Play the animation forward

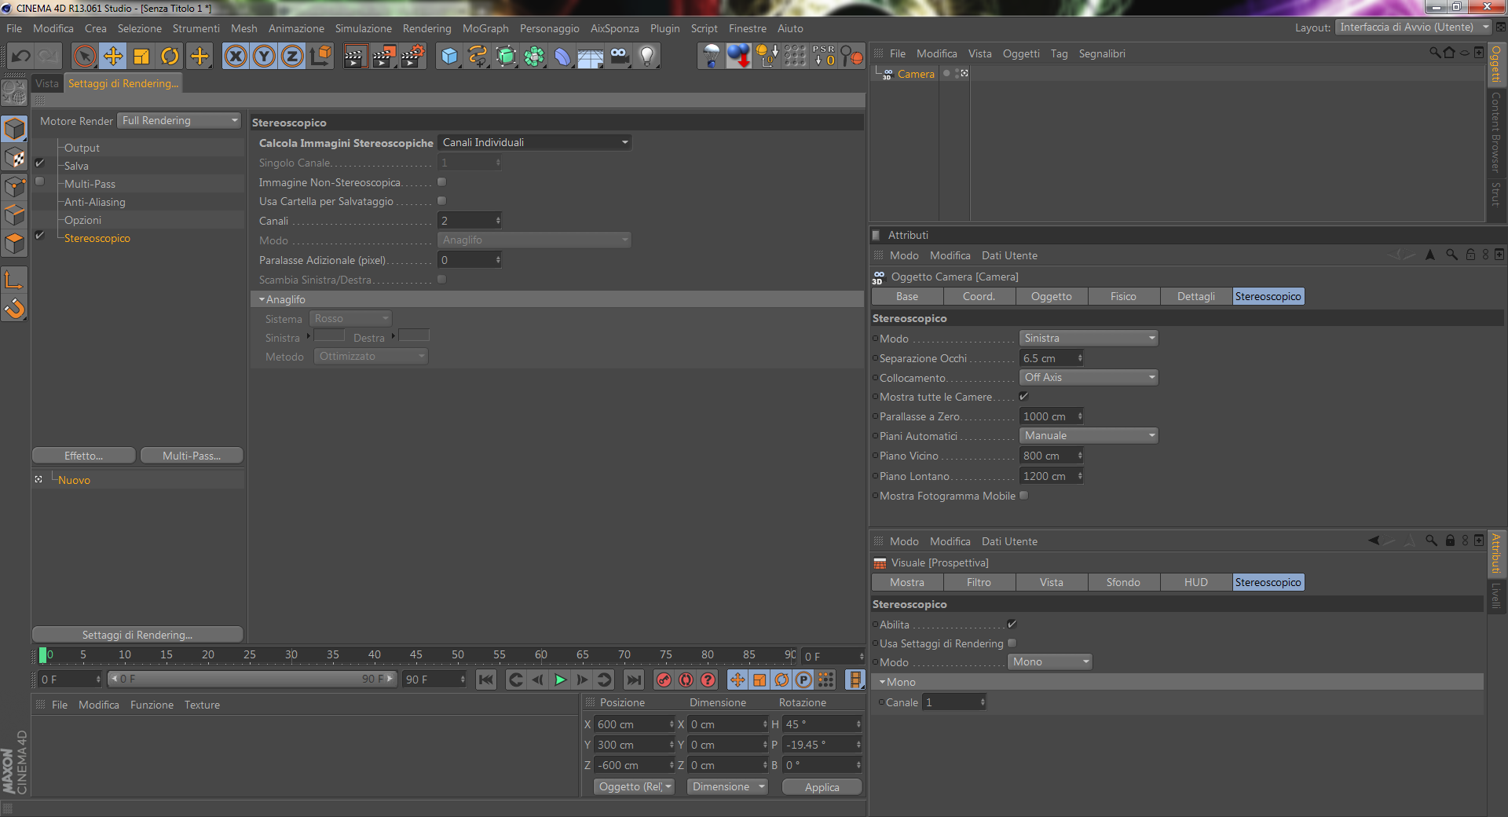560,680
